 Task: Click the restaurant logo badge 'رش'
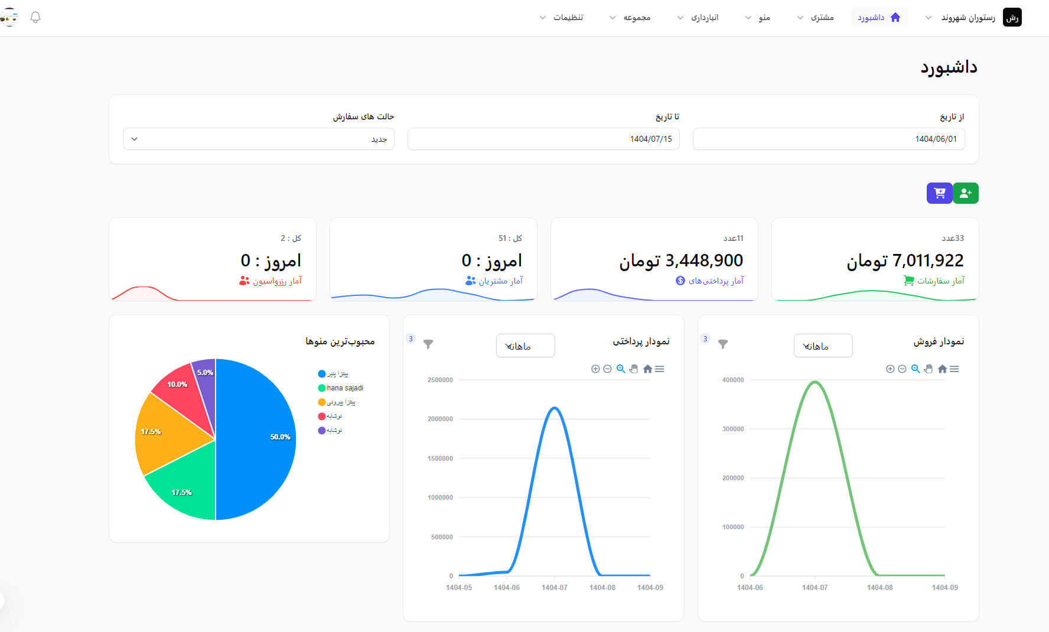coord(1012,17)
